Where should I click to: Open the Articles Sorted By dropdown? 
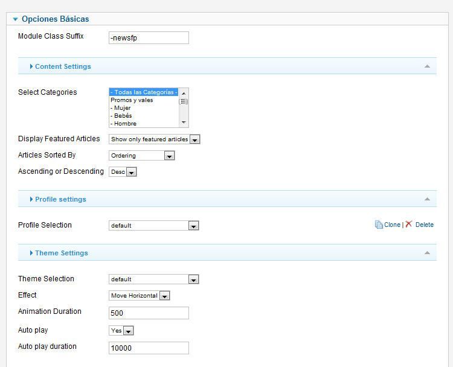[x=141, y=156]
